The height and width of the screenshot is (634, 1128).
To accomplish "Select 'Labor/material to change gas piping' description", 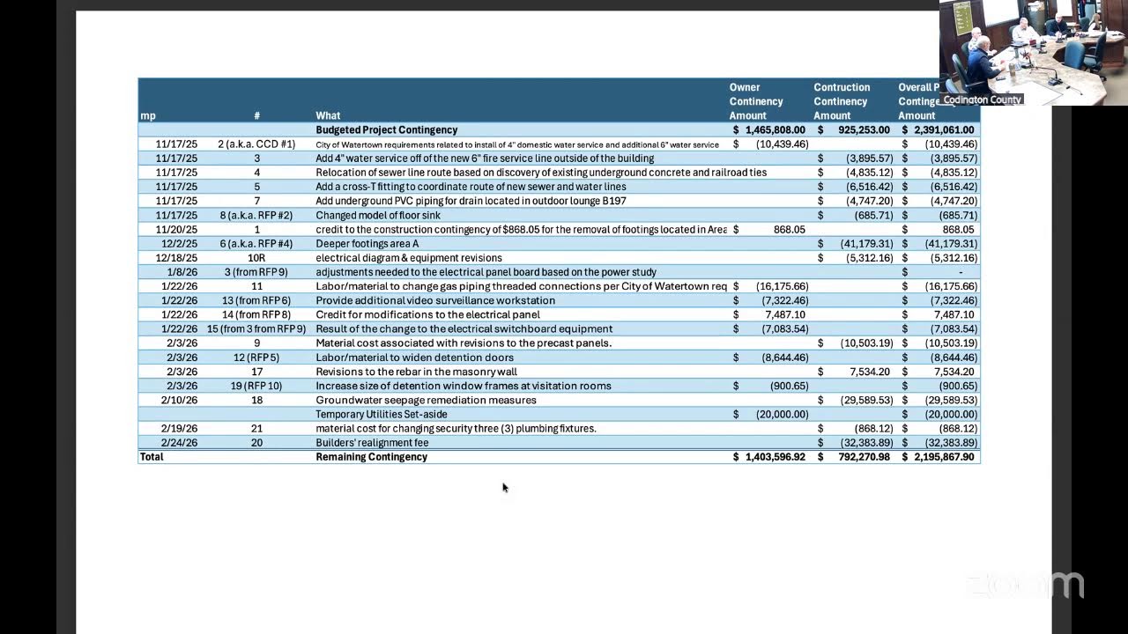I will [522, 286].
